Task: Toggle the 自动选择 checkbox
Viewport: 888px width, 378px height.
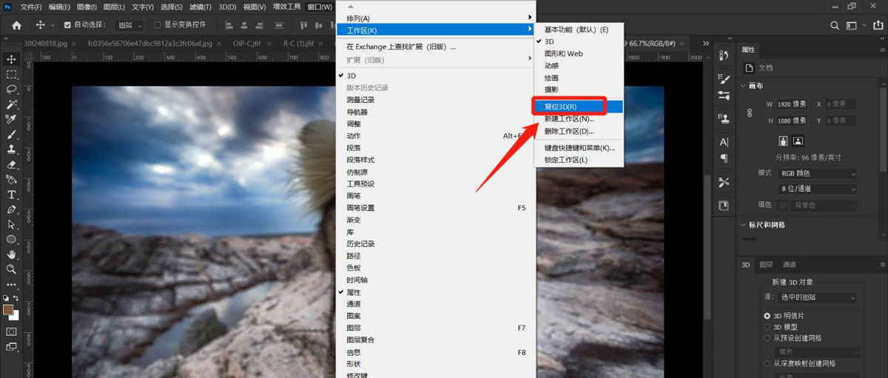Action: pyautogui.click(x=67, y=25)
